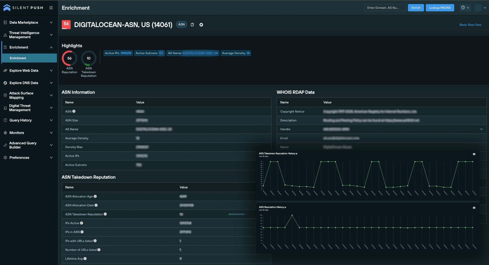Click the Explore DNS Data icon
Viewport: 489px width, 265px height.
tap(5, 83)
